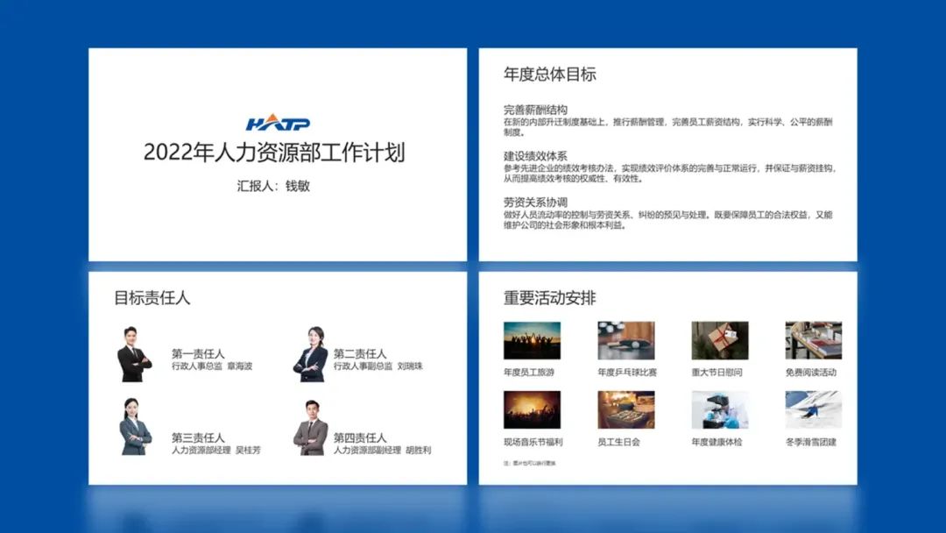Select the heading 年度总体目标
The width and height of the screenshot is (946, 533).
click(x=549, y=75)
